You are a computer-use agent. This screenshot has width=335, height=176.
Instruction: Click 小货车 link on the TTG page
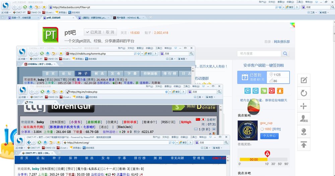point(76,122)
